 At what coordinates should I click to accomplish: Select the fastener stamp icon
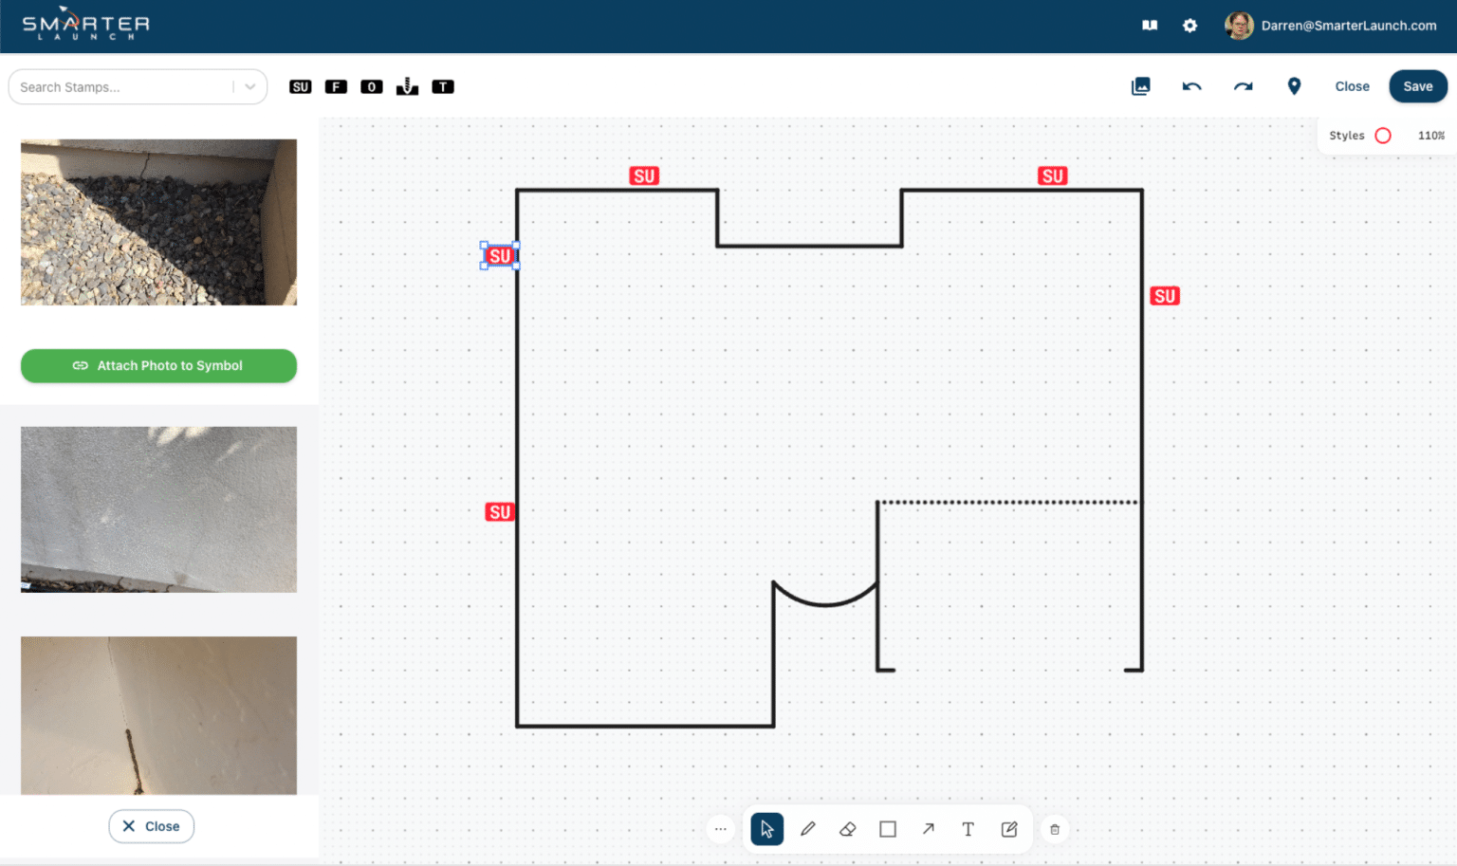[x=407, y=86]
